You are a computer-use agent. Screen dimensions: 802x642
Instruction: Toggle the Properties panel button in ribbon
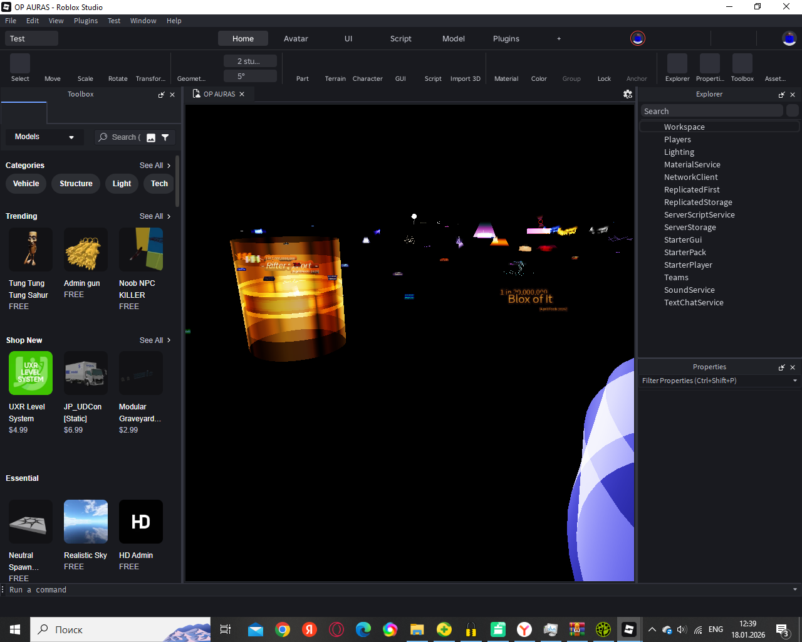click(x=709, y=65)
